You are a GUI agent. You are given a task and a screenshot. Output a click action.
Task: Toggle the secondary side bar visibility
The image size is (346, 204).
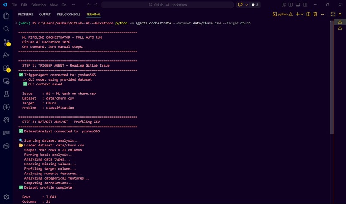(305, 5)
